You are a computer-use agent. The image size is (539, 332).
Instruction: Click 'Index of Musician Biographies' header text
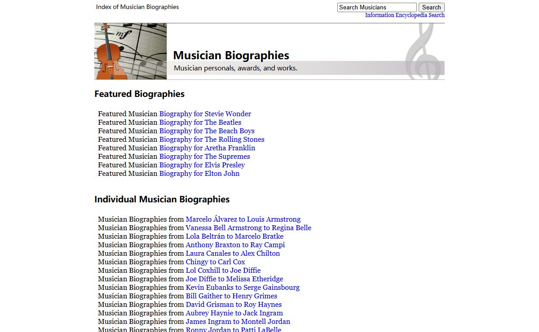point(137,7)
